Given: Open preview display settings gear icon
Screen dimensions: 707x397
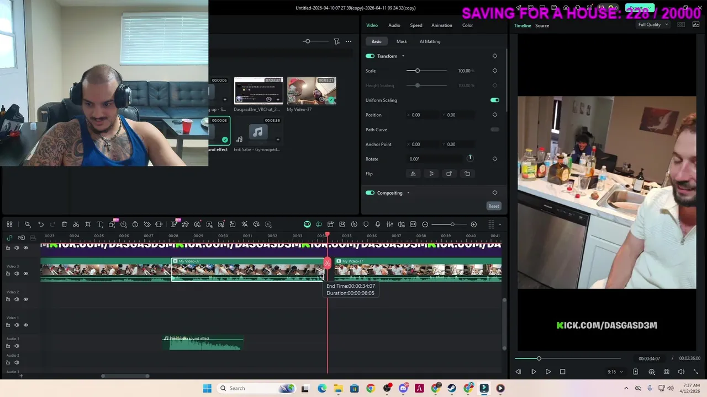Looking at the screenshot, I should click(652, 372).
